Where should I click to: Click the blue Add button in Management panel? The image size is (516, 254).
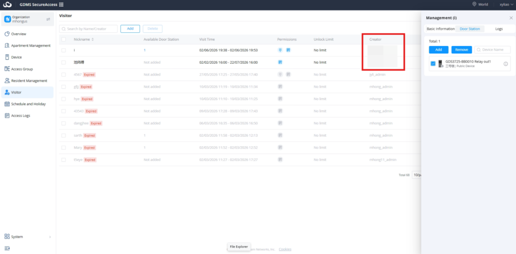coord(439,50)
